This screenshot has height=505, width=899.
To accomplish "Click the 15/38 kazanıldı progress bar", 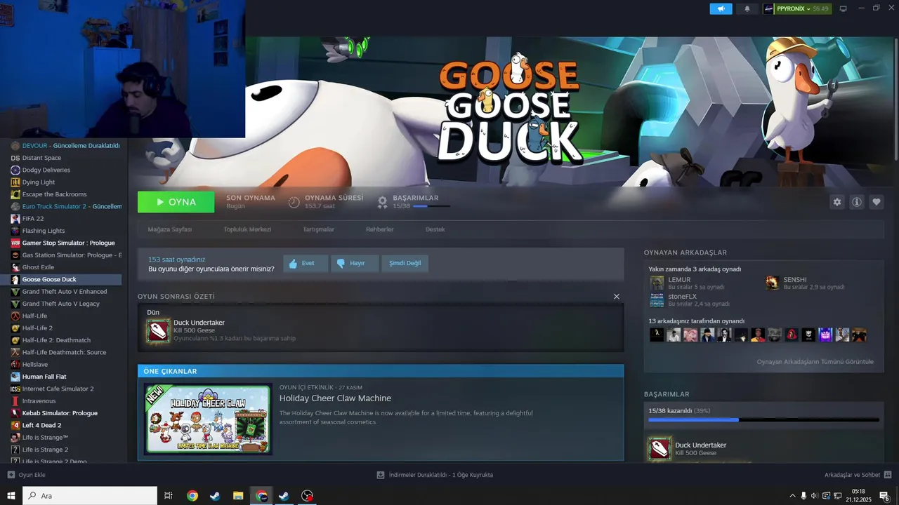I will (x=763, y=420).
